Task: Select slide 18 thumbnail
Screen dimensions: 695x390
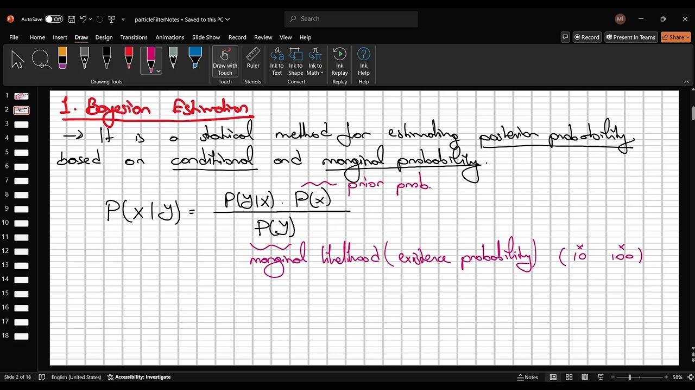Action: (21, 336)
